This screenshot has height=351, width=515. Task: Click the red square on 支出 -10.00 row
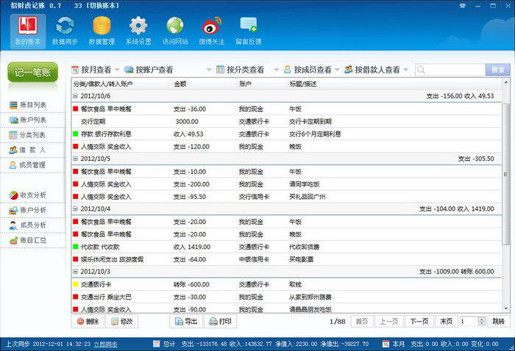tap(76, 171)
